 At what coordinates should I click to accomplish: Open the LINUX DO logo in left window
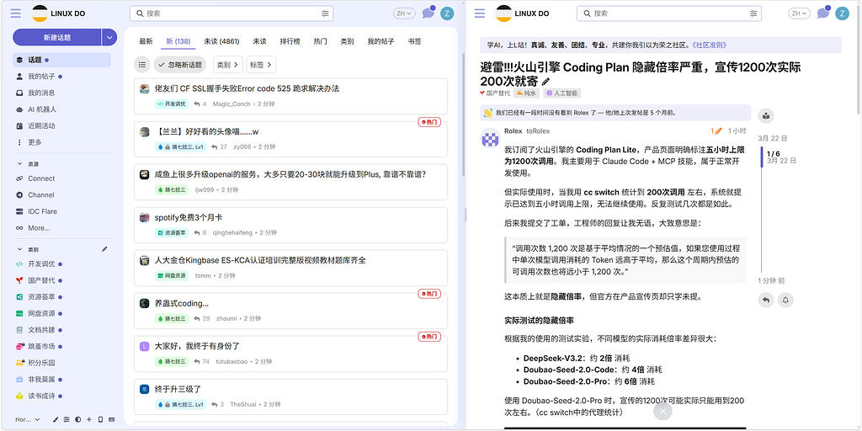59,13
